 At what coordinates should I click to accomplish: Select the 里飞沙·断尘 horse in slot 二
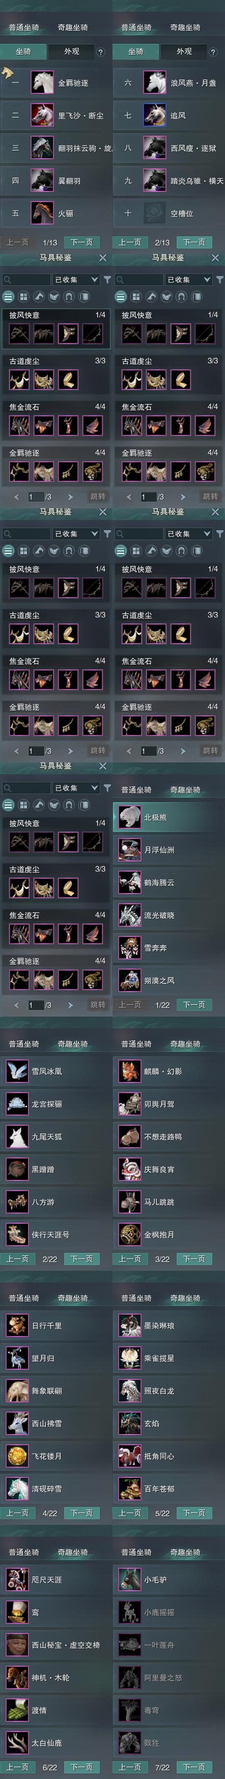tap(55, 115)
